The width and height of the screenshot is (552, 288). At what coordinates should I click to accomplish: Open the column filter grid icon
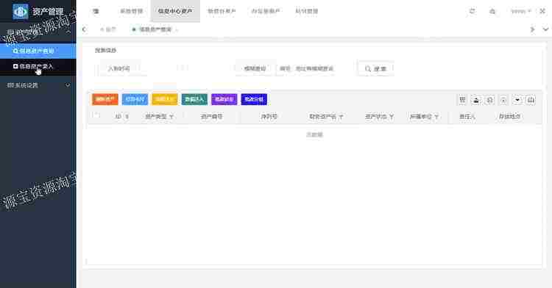[463, 100]
